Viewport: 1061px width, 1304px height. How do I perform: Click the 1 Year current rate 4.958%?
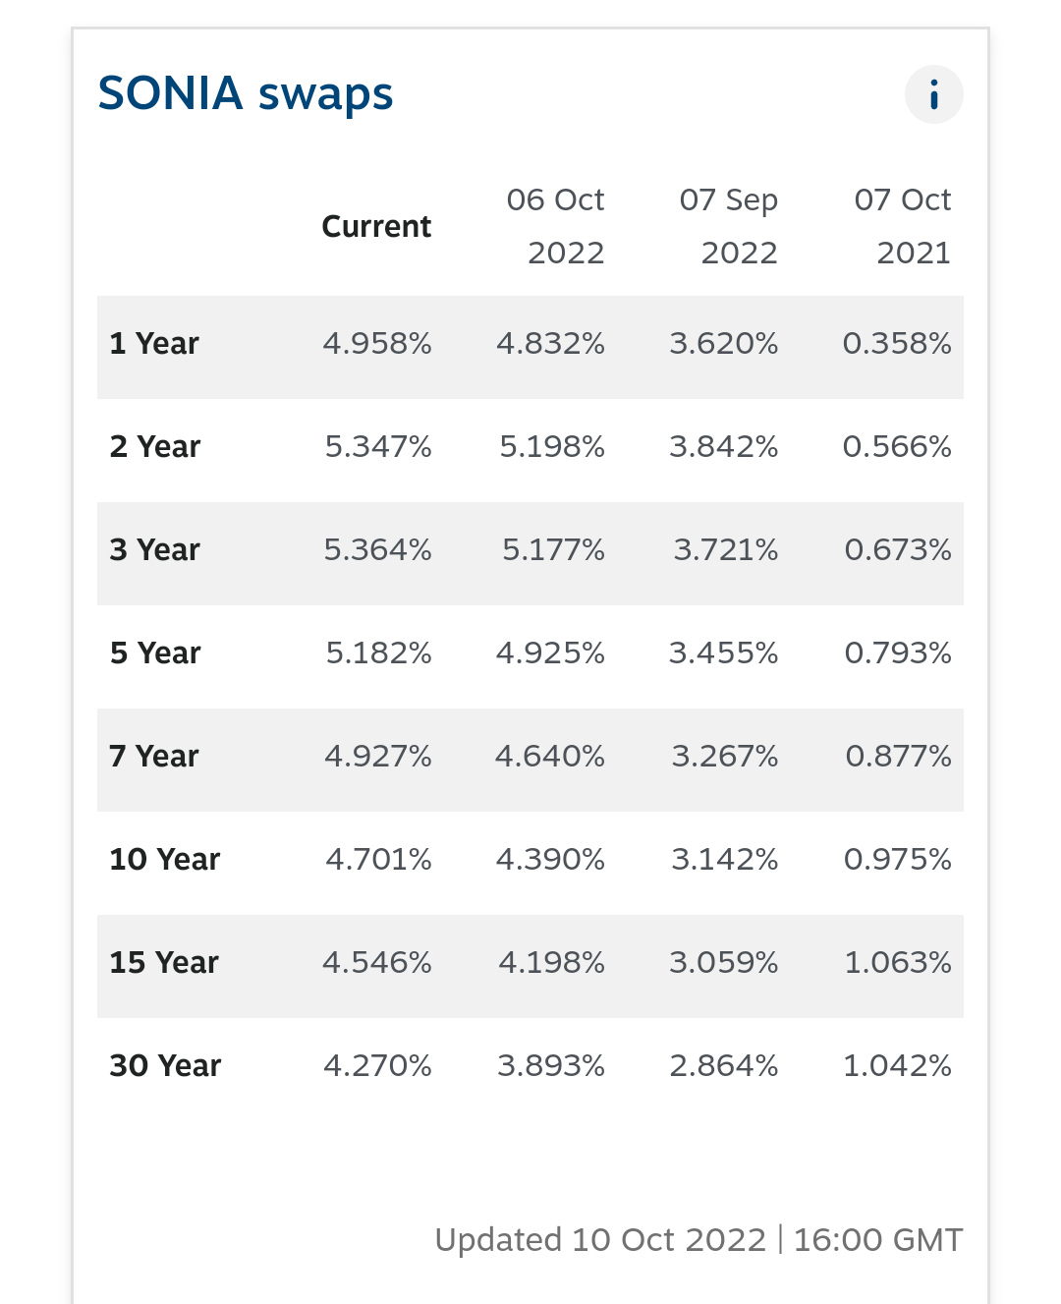click(x=377, y=344)
